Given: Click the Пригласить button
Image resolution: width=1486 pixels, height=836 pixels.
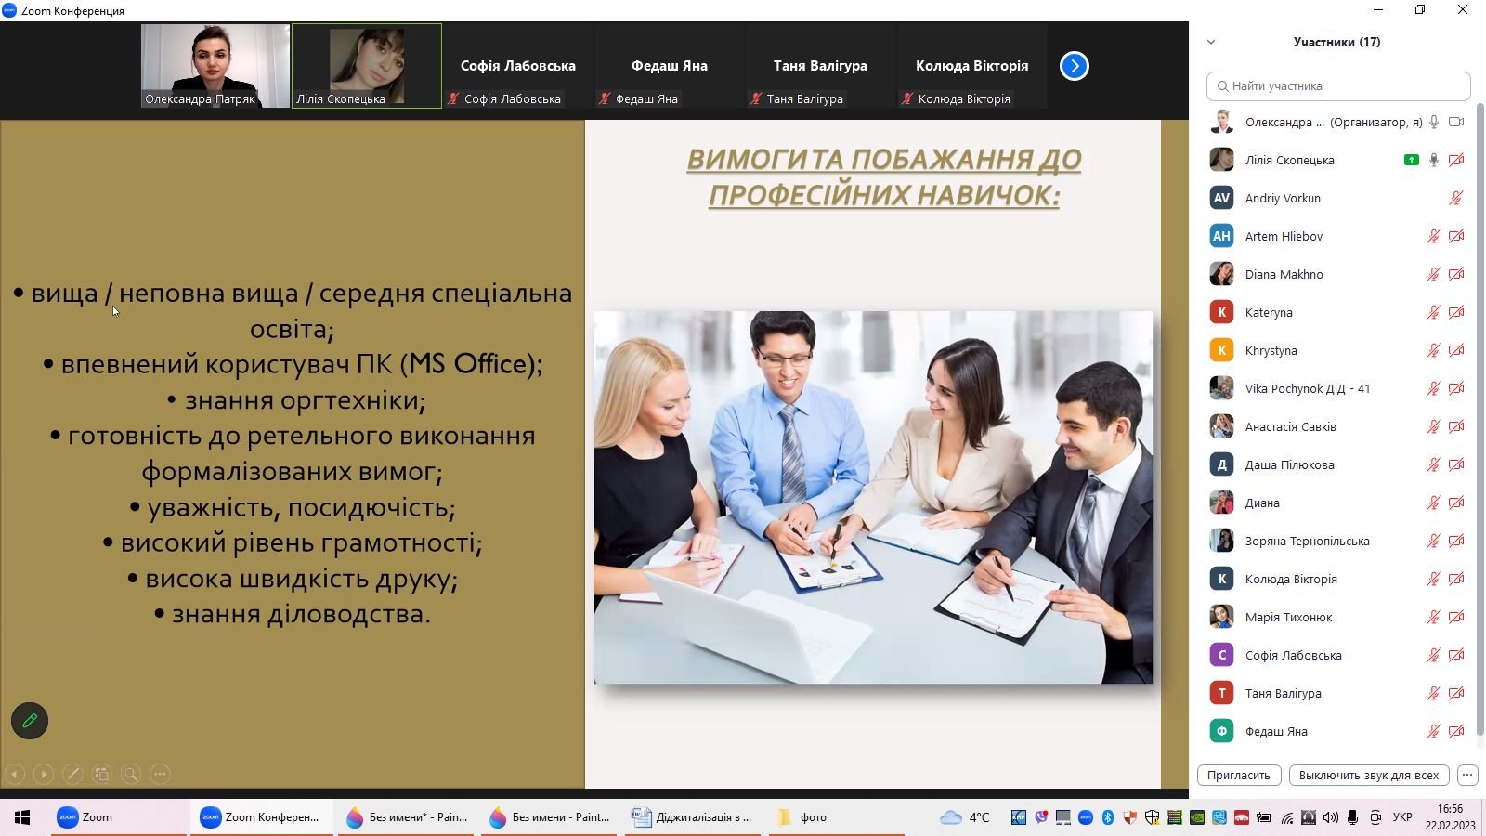Looking at the screenshot, I should (x=1239, y=775).
